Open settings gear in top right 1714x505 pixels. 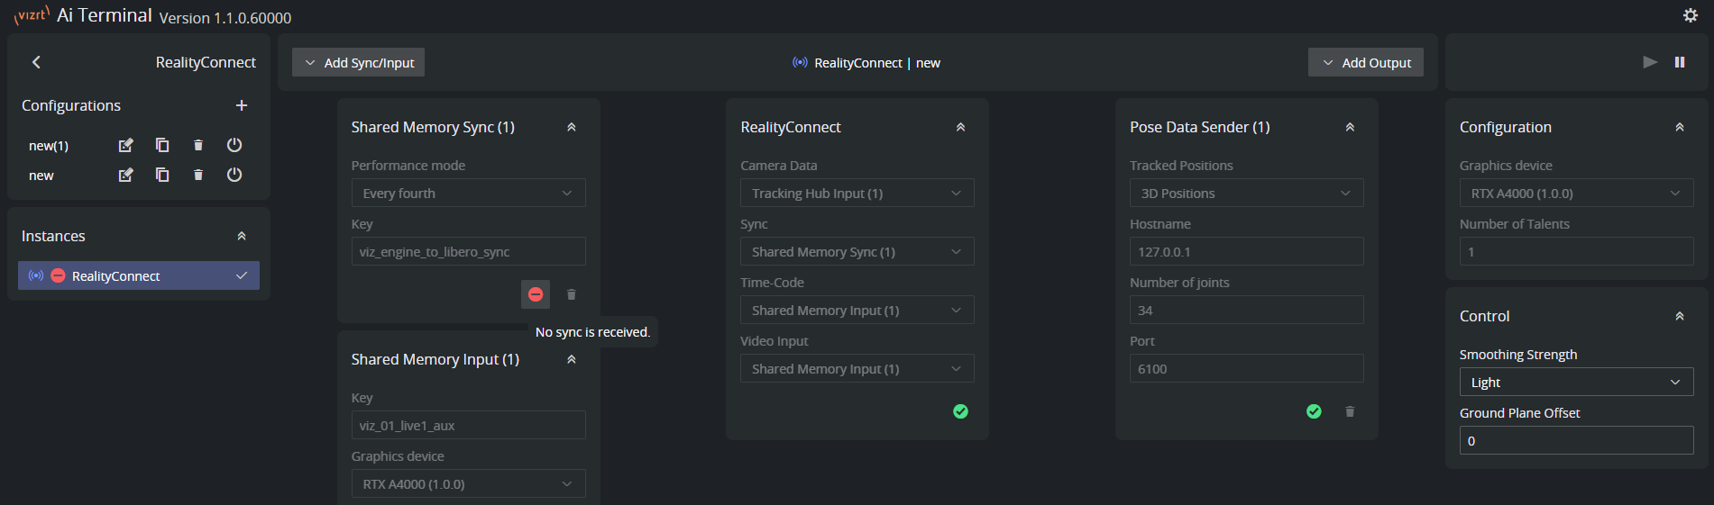tap(1690, 15)
